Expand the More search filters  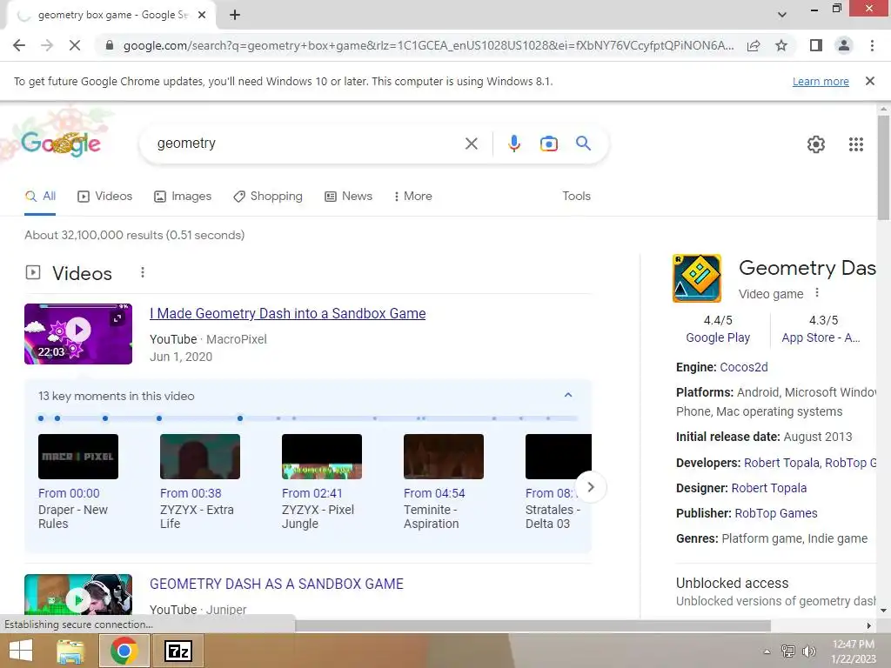(413, 196)
